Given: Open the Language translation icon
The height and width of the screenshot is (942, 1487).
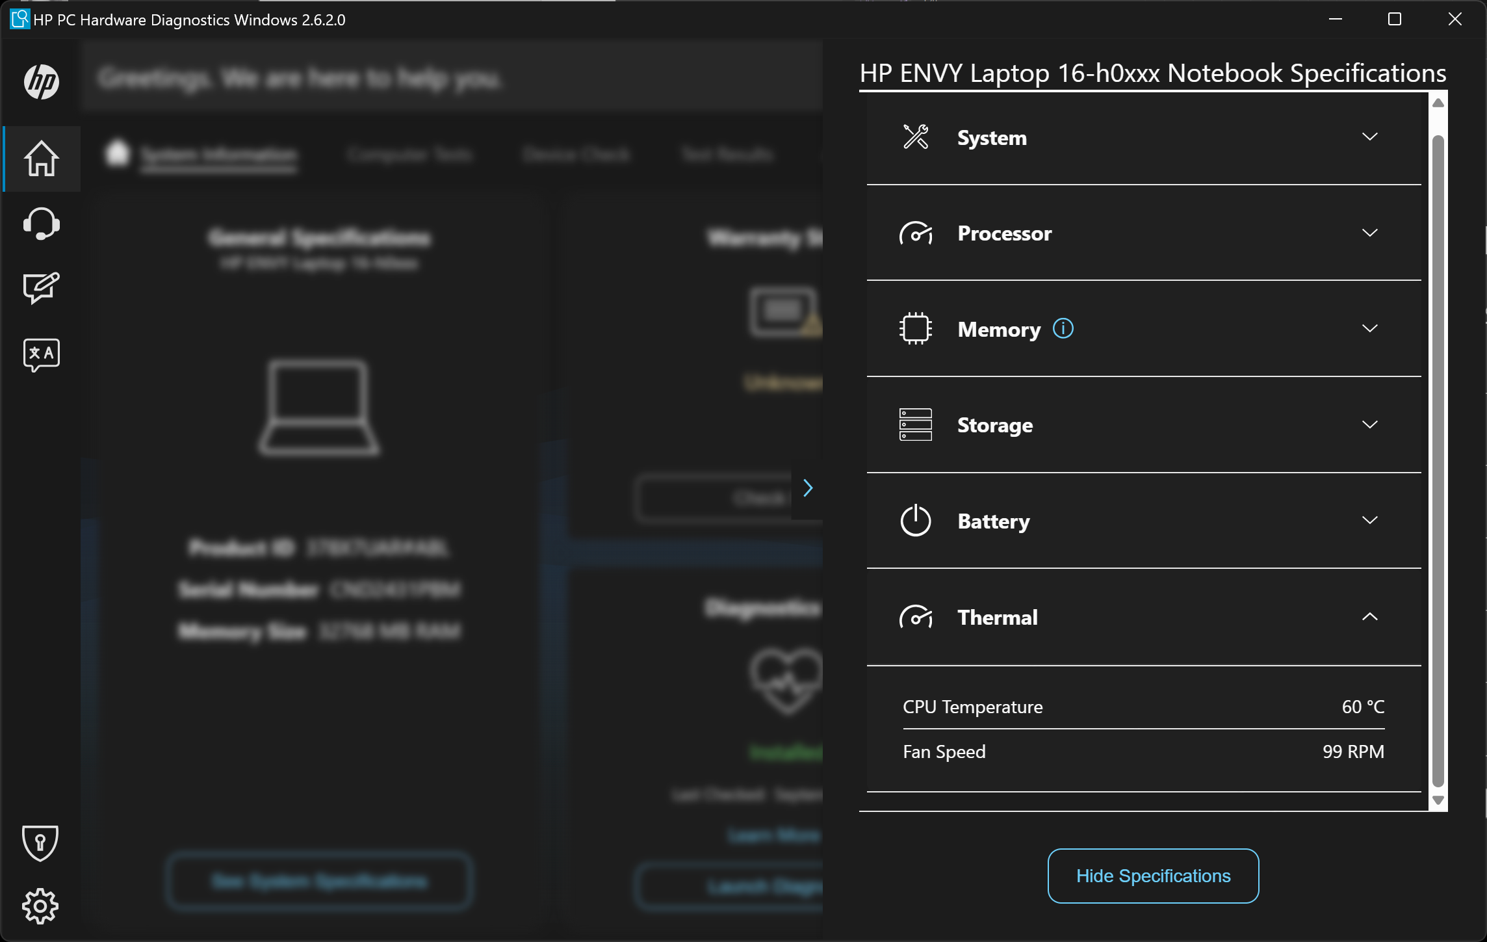Looking at the screenshot, I should (x=42, y=354).
